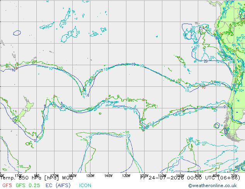The width and height of the screenshot is (245, 189).
Task: Click the Fr 24-07-2026 00:00 UTC date text
Action: pyautogui.click(x=190, y=178)
